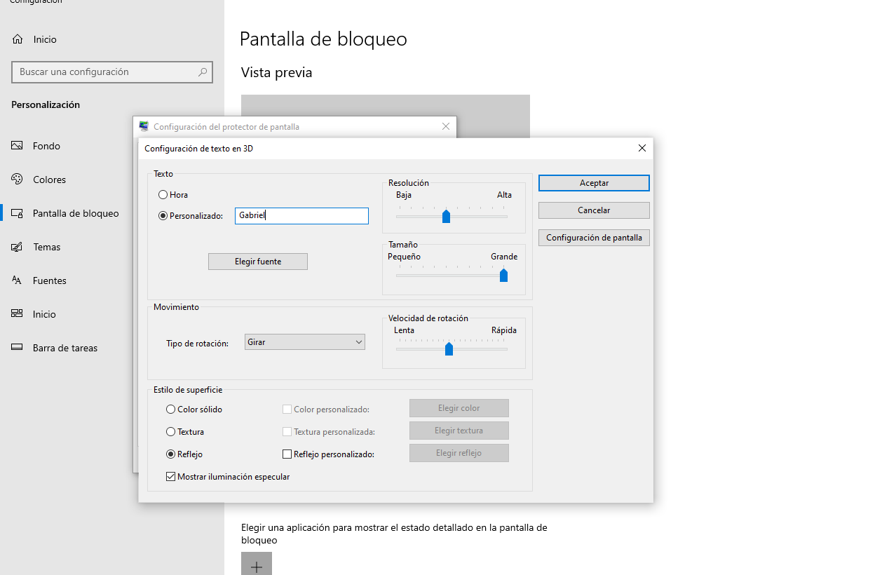Image resolution: width=896 pixels, height=575 pixels.
Task: Select the Textura surface style option
Action: pyautogui.click(x=171, y=432)
